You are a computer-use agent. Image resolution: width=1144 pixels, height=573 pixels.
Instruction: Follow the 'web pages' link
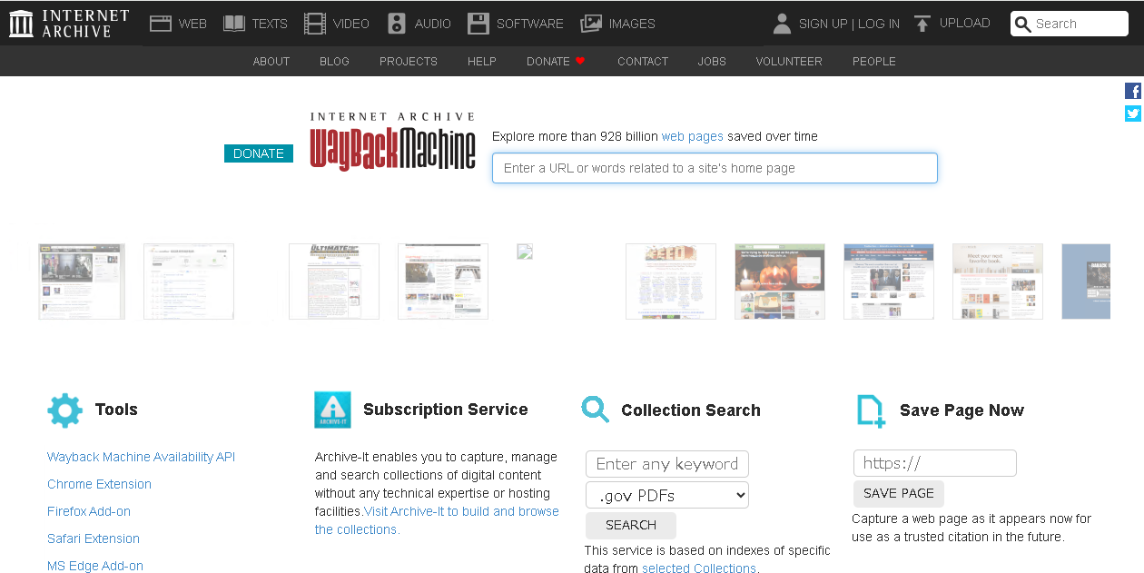(x=693, y=136)
